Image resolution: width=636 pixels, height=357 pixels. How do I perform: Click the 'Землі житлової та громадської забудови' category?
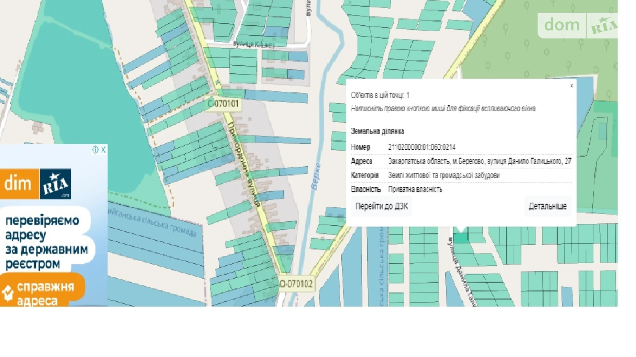(x=443, y=175)
